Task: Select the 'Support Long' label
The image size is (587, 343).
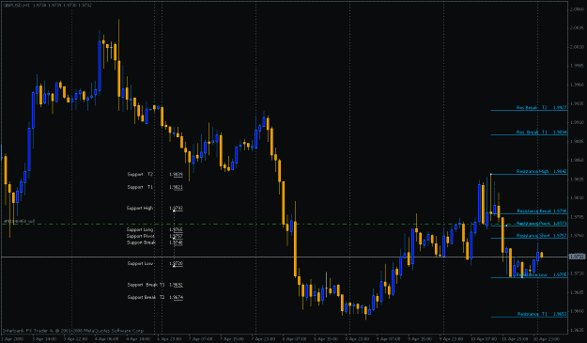Action: tap(140, 229)
